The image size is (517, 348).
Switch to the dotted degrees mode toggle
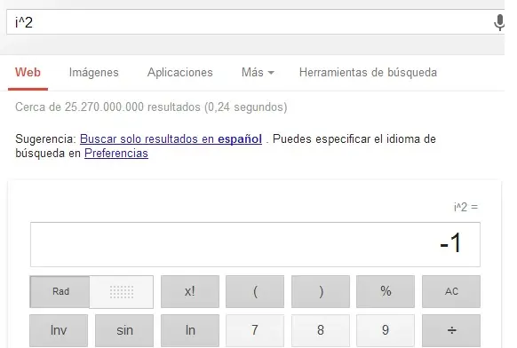(x=122, y=292)
